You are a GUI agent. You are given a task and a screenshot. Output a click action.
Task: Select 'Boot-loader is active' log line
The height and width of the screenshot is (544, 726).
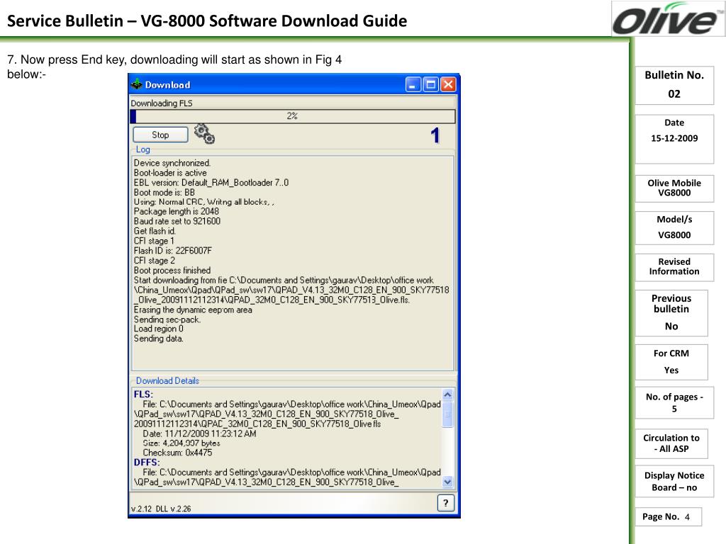(170, 173)
